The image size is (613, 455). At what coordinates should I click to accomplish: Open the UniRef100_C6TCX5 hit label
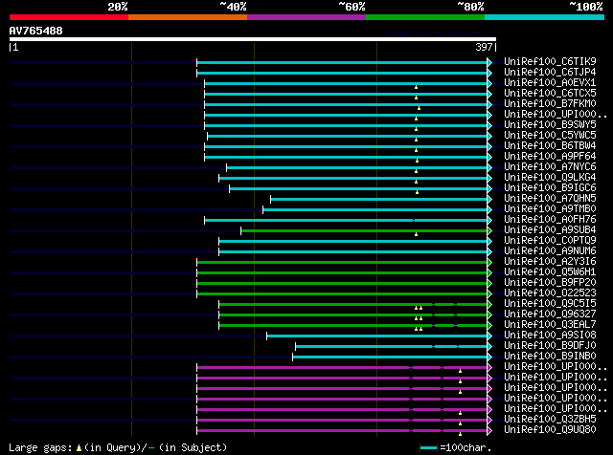tap(550, 93)
